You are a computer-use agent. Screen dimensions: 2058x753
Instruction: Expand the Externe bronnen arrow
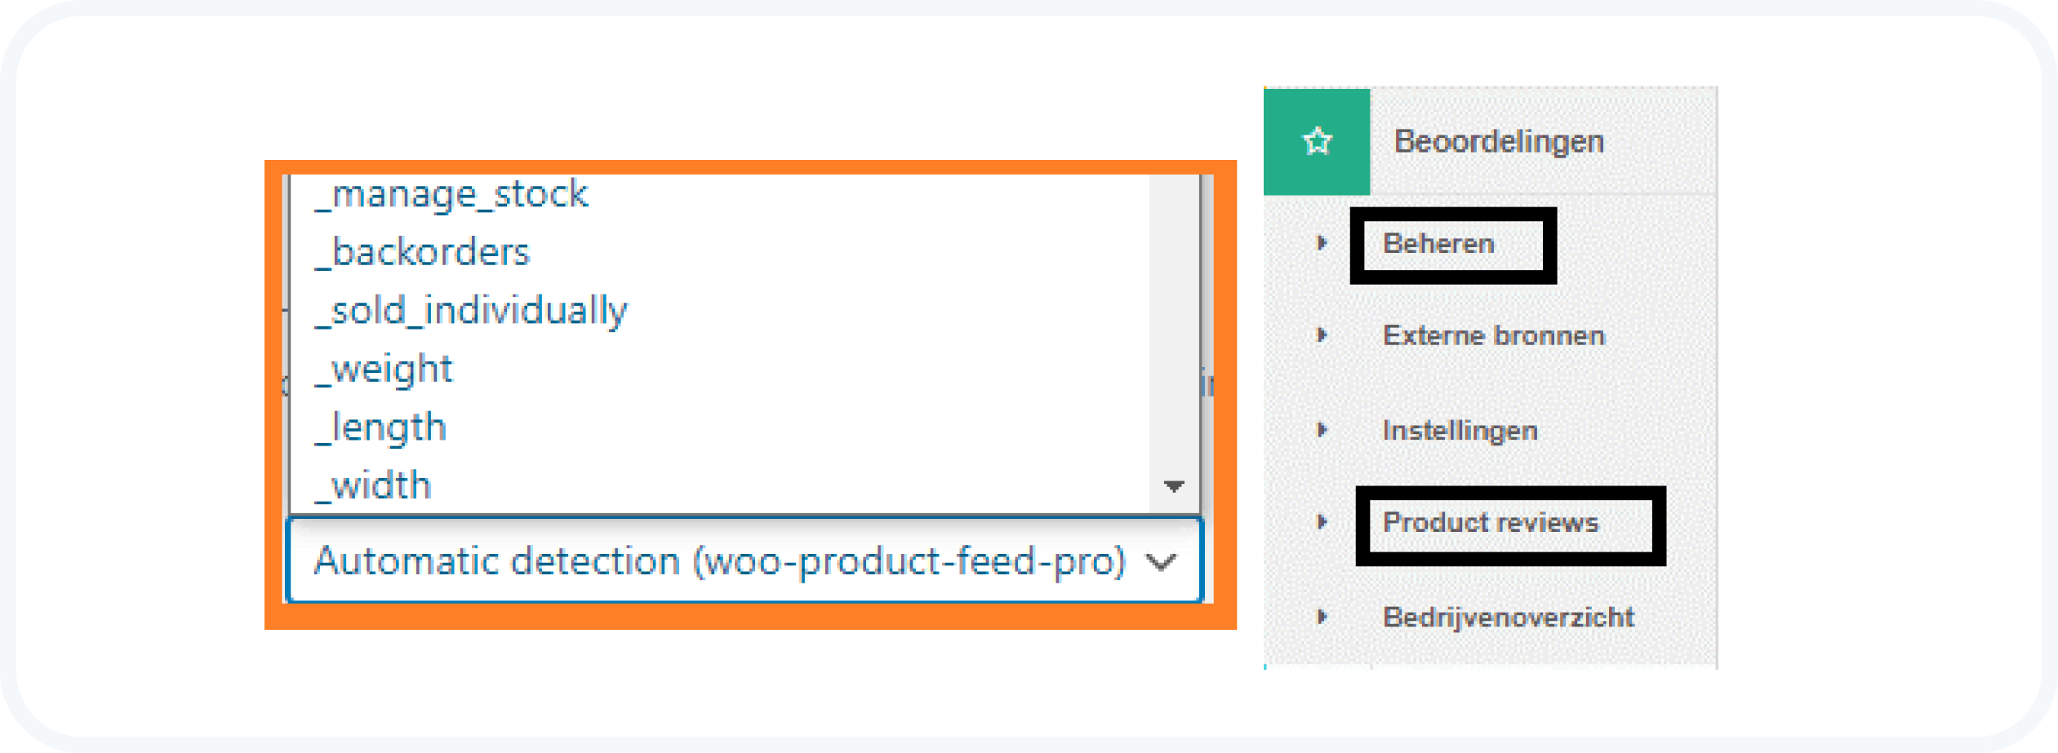[1322, 335]
